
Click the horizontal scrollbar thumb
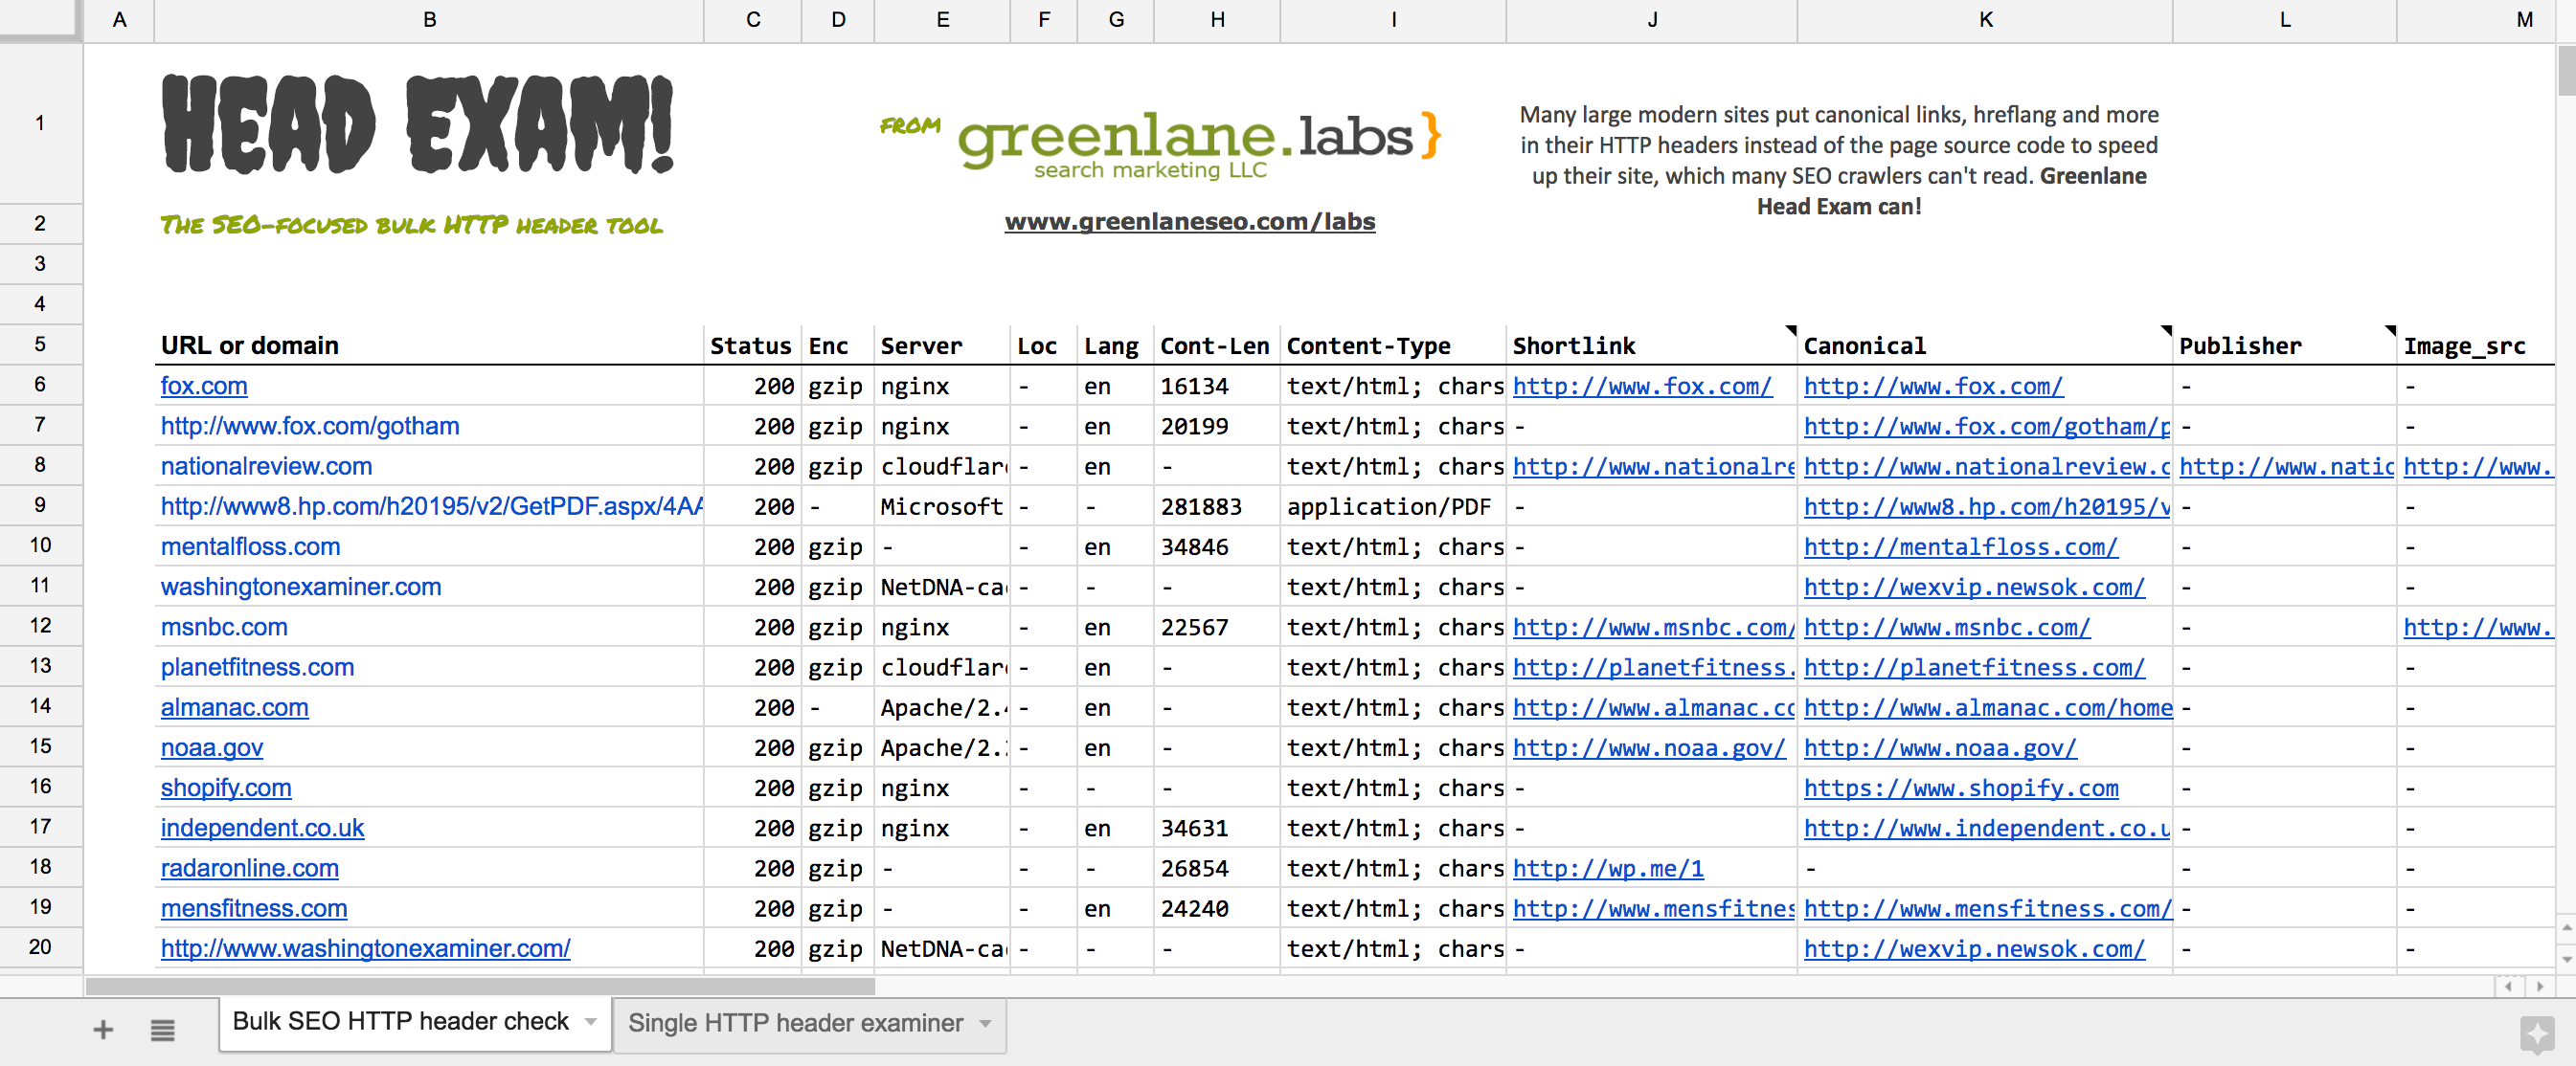[x=480, y=988]
